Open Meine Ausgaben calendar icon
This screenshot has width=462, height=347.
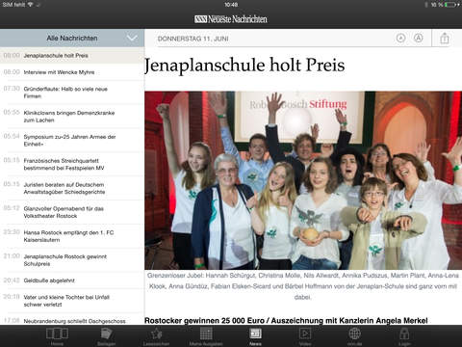click(x=206, y=335)
